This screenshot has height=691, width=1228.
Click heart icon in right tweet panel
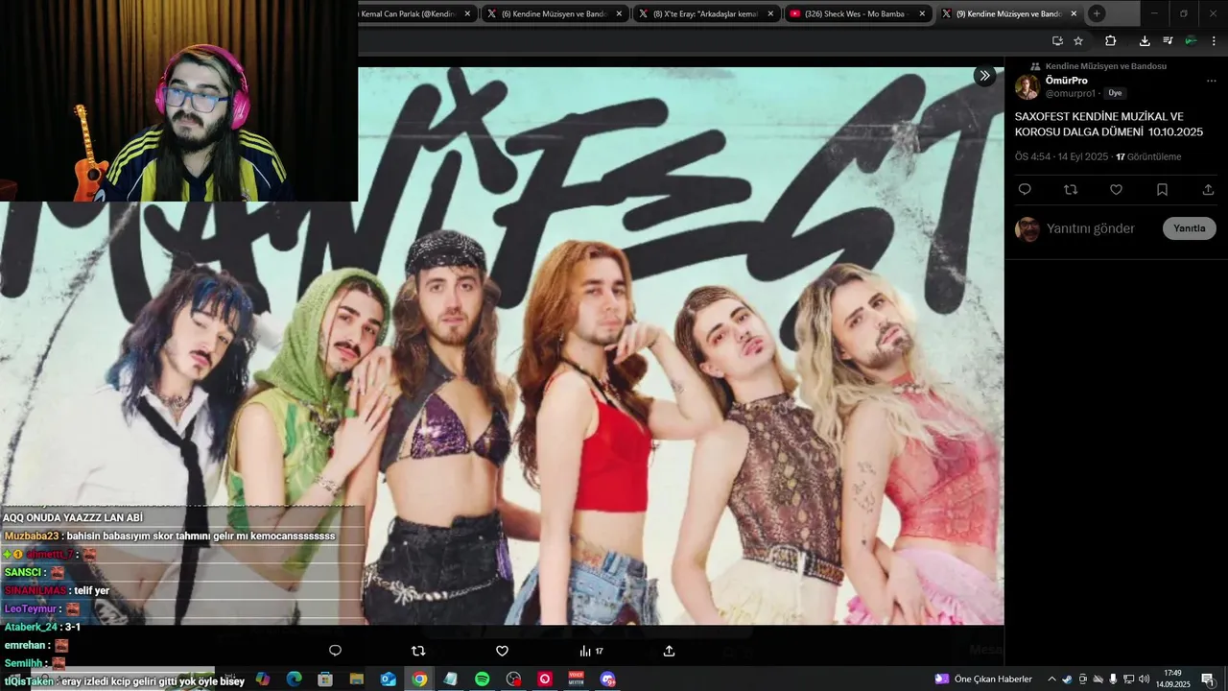click(1116, 190)
